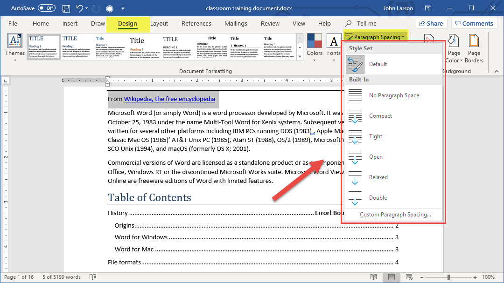Select the Default style set icon
Image resolution: width=504 pixels, height=283 pixels.
tap(355, 64)
